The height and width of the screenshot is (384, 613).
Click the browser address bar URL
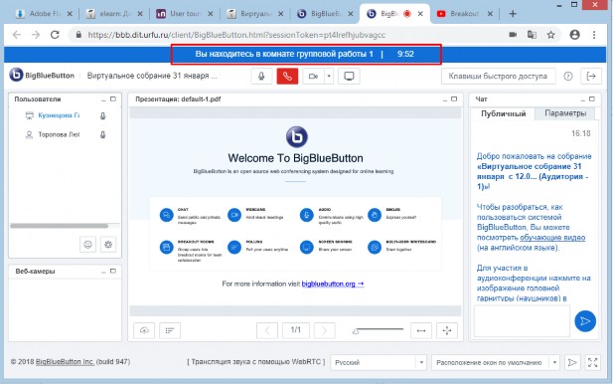[x=236, y=35]
